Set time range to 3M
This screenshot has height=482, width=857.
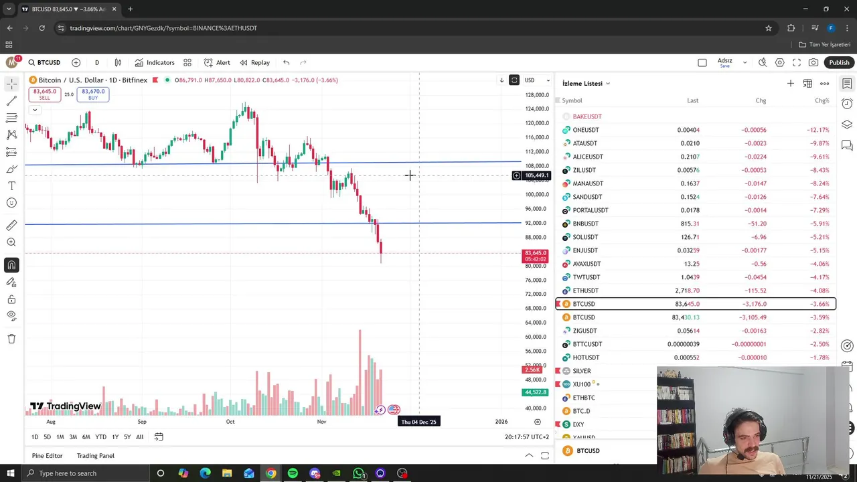click(73, 437)
